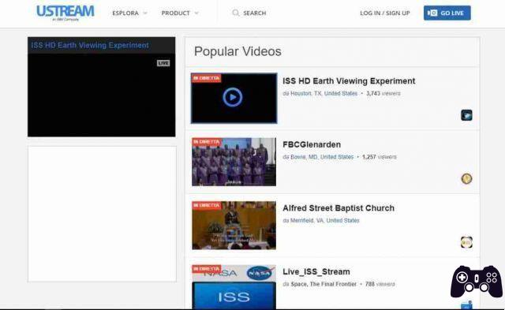Open the Alfred Street Baptist Church thumbnail
This screenshot has height=310, width=505.
pos(234,226)
